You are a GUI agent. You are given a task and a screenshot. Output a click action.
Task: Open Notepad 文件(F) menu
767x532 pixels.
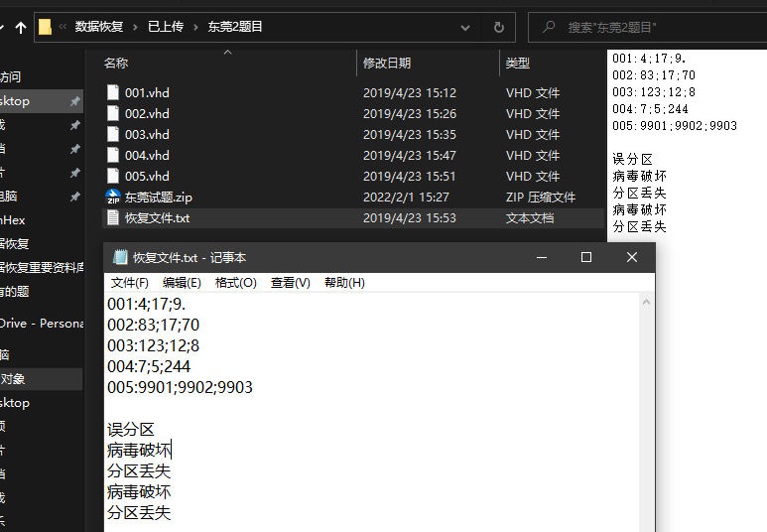click(x=130, y=283)
